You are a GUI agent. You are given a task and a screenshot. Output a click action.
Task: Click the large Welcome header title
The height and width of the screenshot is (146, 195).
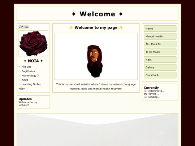(x=97, y=14)
